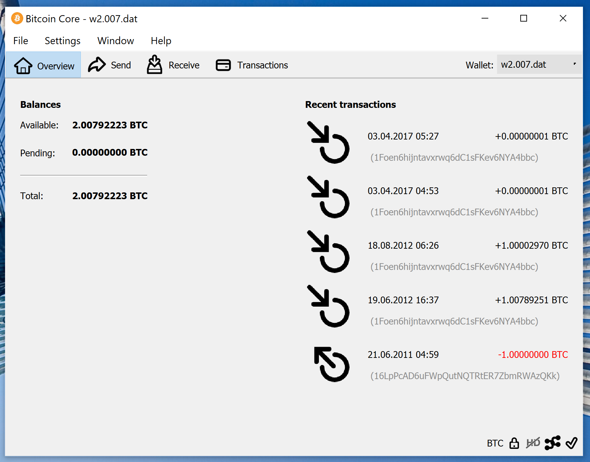Switch to the Send tab
The height and width of the screenshot is (462, 590).
click(110, 65)
